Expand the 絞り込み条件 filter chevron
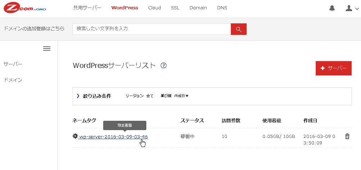361x170 pixels. tap(78, 96)
